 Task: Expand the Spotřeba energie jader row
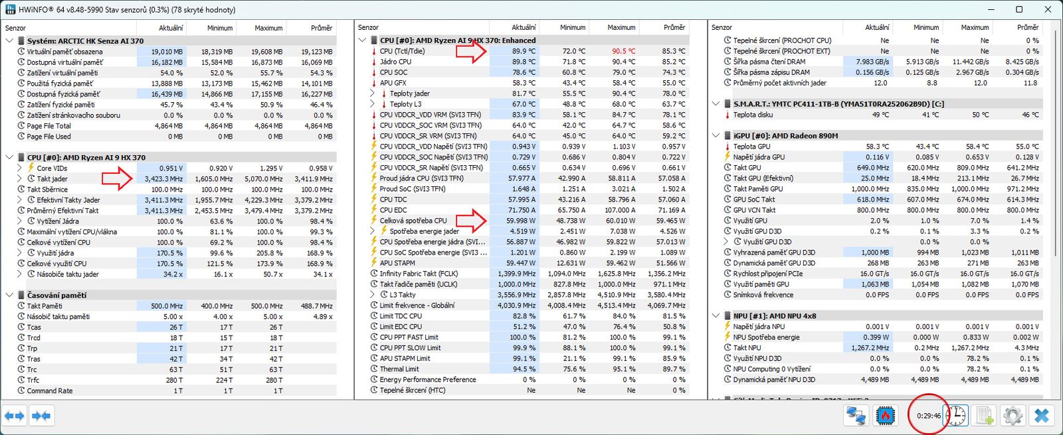pyautogui.click(x=372, y=231)
